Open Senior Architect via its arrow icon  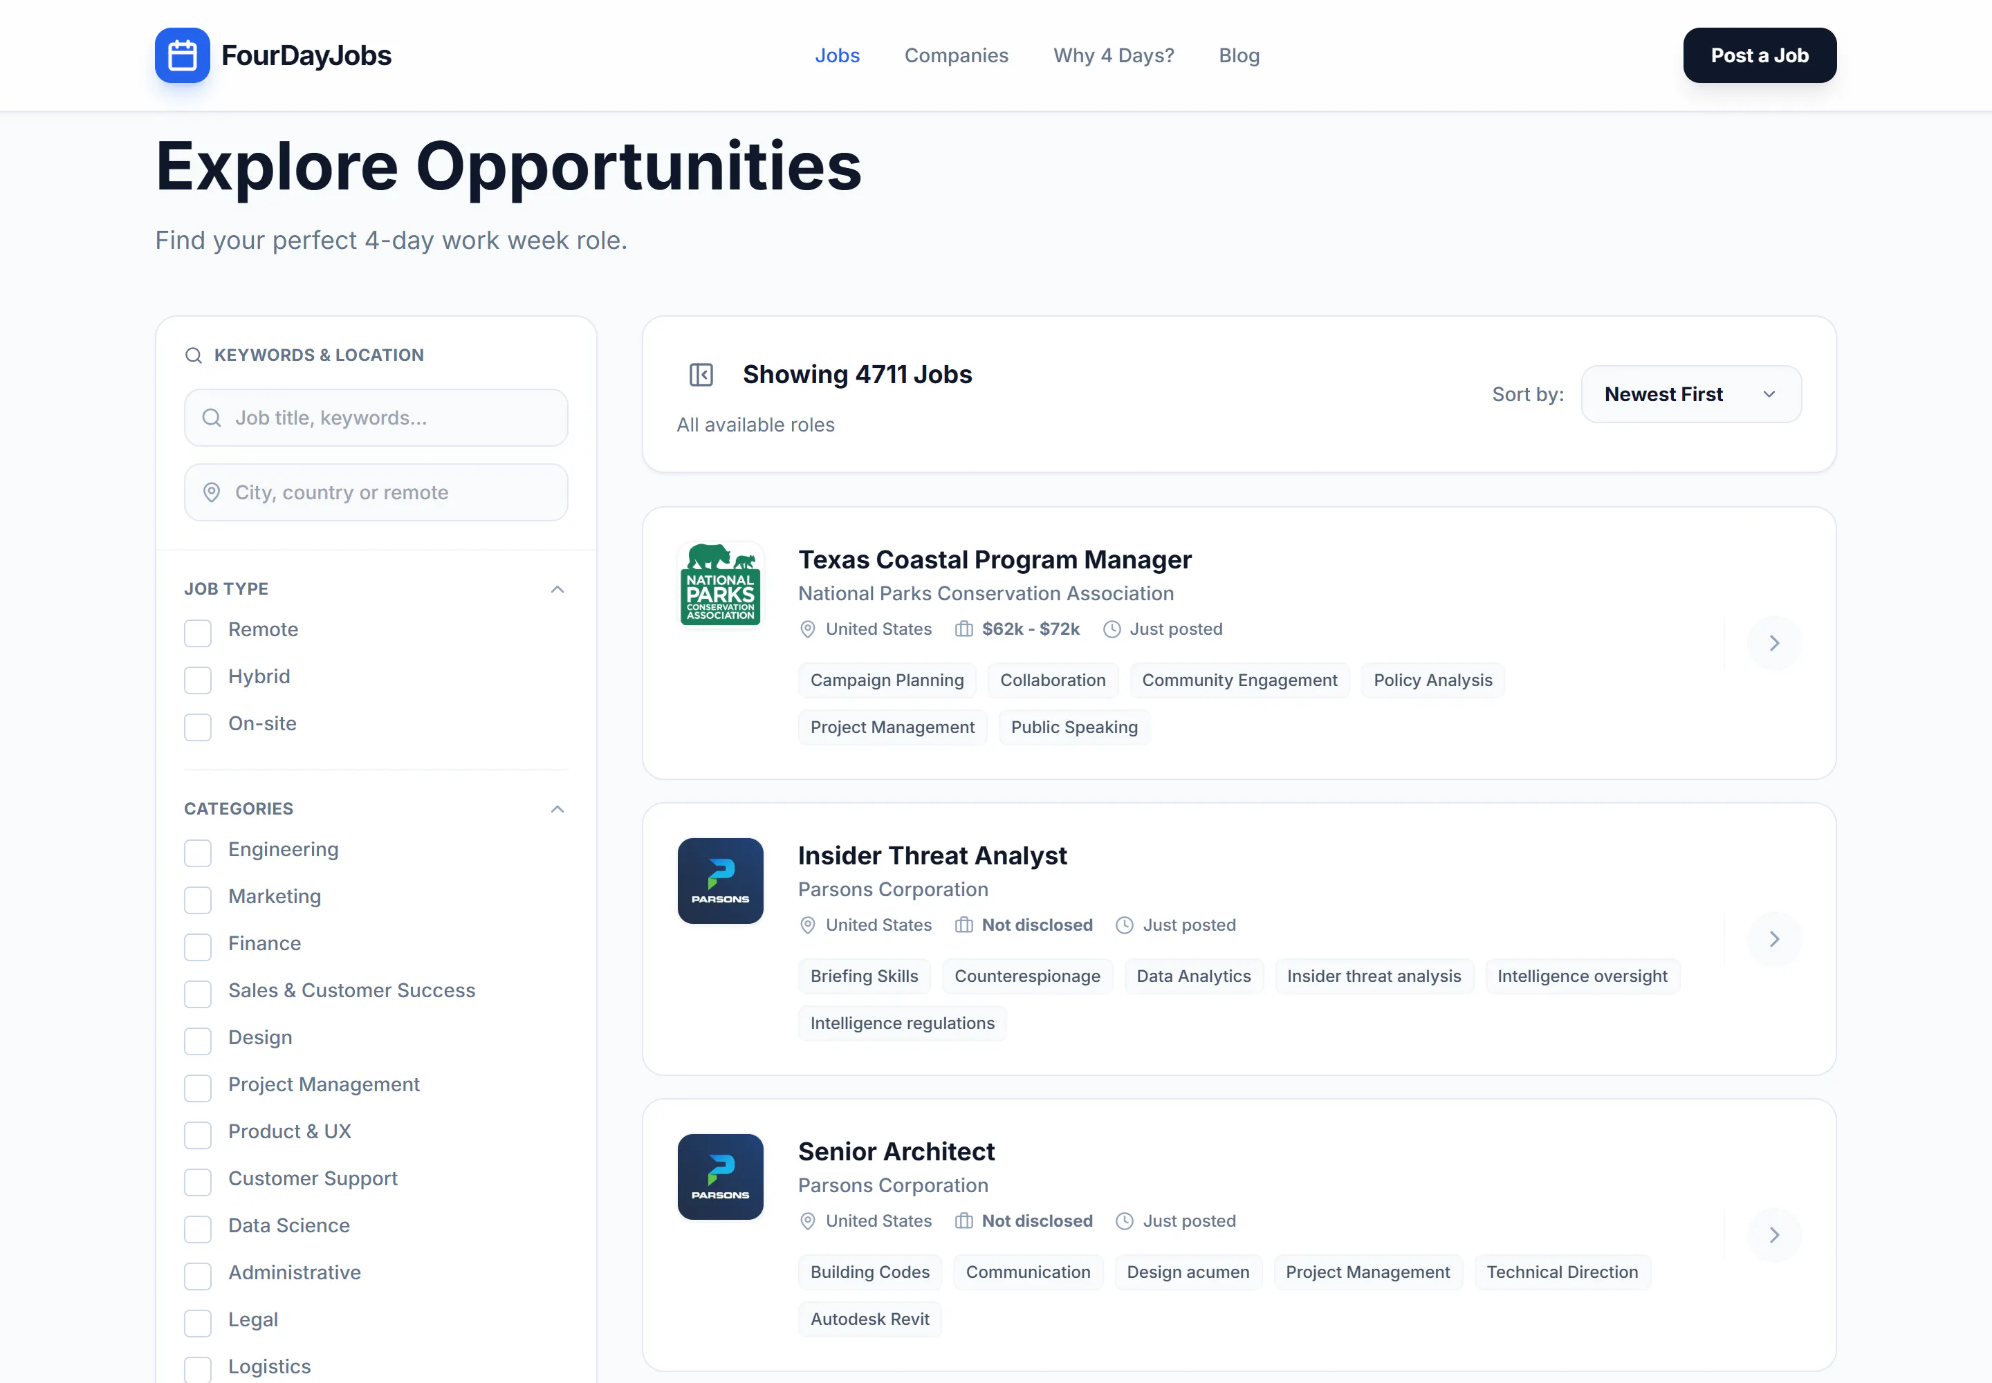tap(1773, 1235)
